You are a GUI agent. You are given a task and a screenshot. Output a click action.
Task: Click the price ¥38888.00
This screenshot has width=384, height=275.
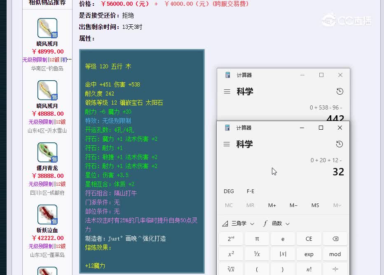[x=48, y=176]
